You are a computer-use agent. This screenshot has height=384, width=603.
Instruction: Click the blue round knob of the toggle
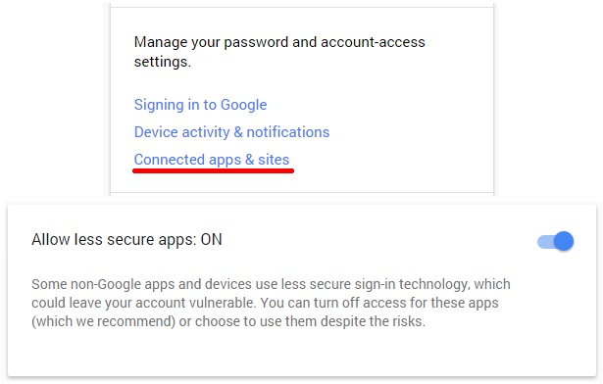click(x=564, y=241)
